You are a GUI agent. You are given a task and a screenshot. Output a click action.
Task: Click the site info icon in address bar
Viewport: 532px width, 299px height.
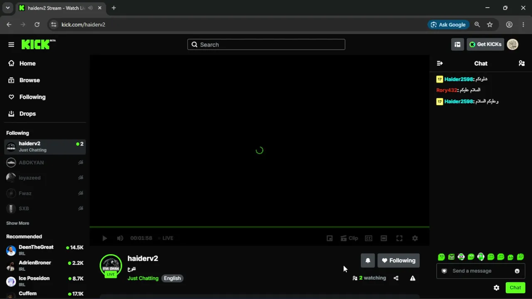pos(53,25)
